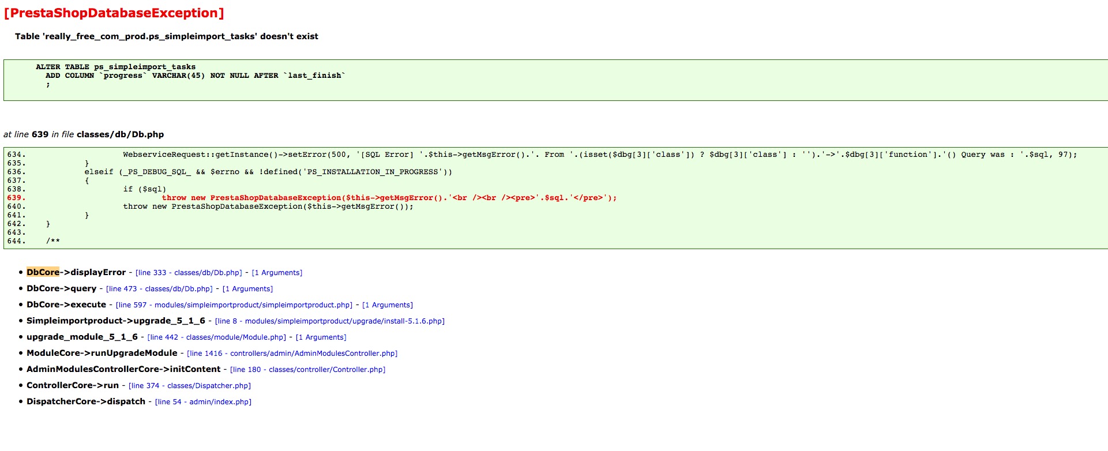Click AdminModulesControllerCore->initContent trace entry
The height and width of the screenshot is (451, 1108).
tap(123, 369)
